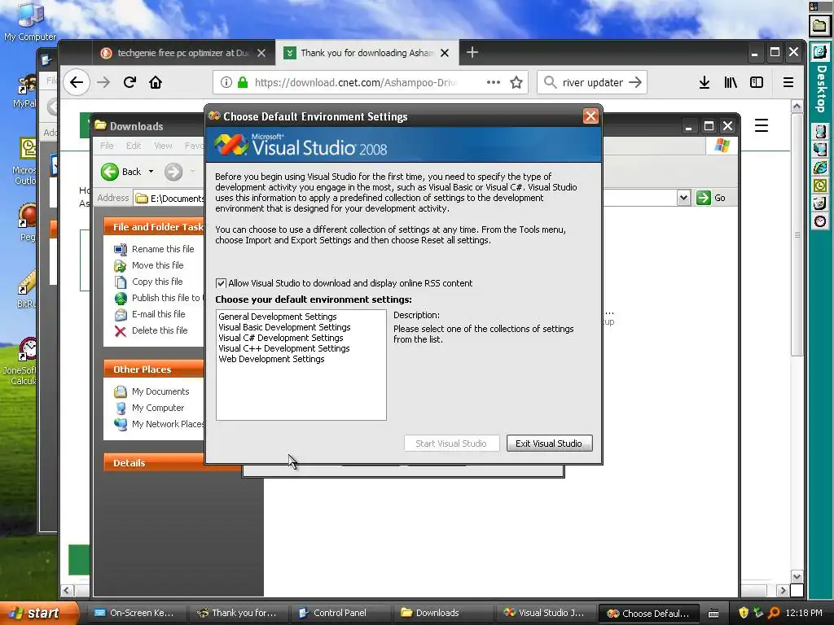Select Visual Basic Development Settings
The height and width of the screenshot is (625, 834).
(x=284, y=327)
